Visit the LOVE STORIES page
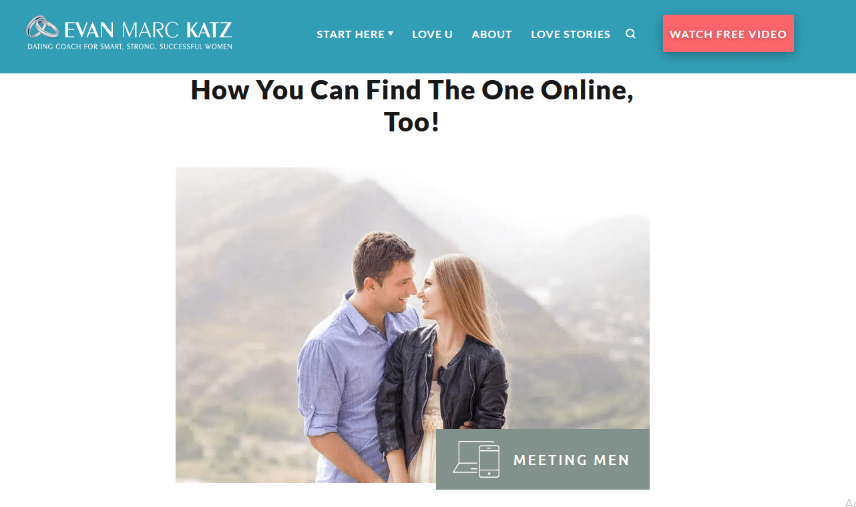This screenshot has width=856, height=507. point(570,34)
